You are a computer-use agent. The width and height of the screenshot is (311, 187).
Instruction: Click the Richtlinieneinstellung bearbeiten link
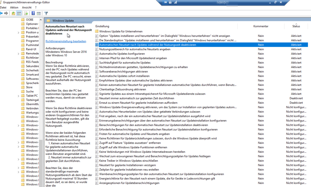66,41
